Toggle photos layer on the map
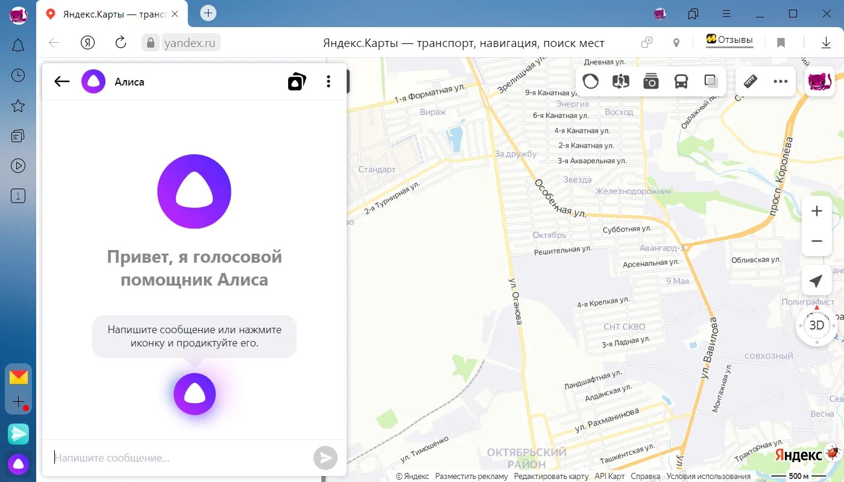The width and height of the screenshot is (844, 482). (651, 81)
